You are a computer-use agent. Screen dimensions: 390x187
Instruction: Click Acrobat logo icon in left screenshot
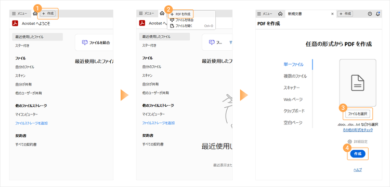click(x=15, y=23)
